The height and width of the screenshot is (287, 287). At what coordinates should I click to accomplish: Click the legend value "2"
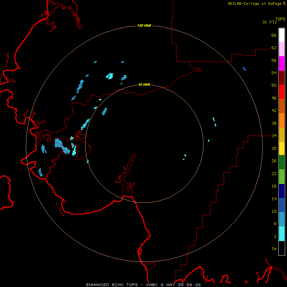coord(275,237)
